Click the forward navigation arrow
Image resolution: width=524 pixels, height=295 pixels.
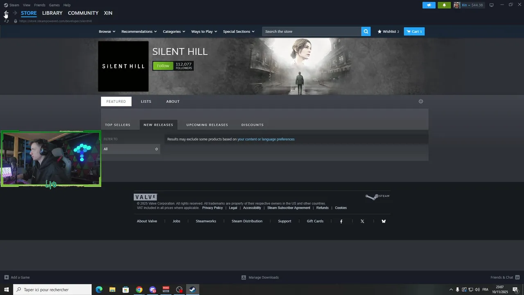pyautogui.click(x=15, y=13)
